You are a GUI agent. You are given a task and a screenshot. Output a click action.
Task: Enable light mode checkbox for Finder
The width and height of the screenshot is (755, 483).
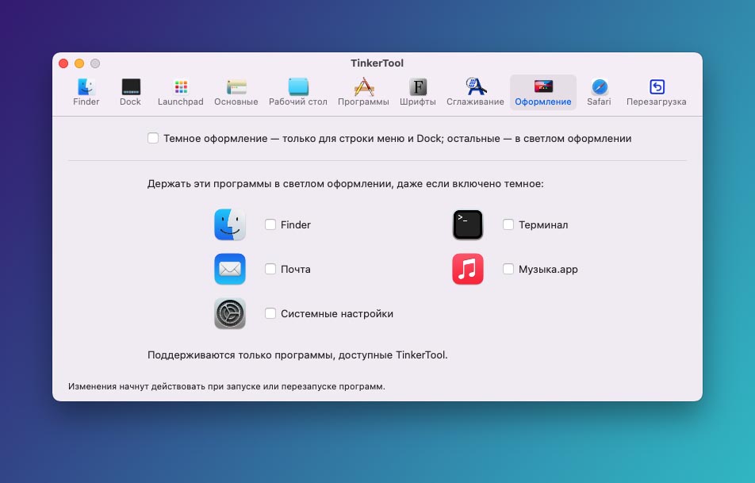(x=270, y=224)
